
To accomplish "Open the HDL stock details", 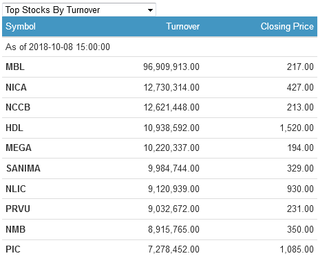I will pyautogui.click(x=14, y=128).
